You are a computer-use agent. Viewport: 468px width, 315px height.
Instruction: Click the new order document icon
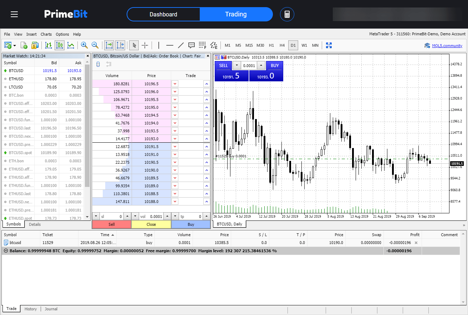click(x=24, y=45)
